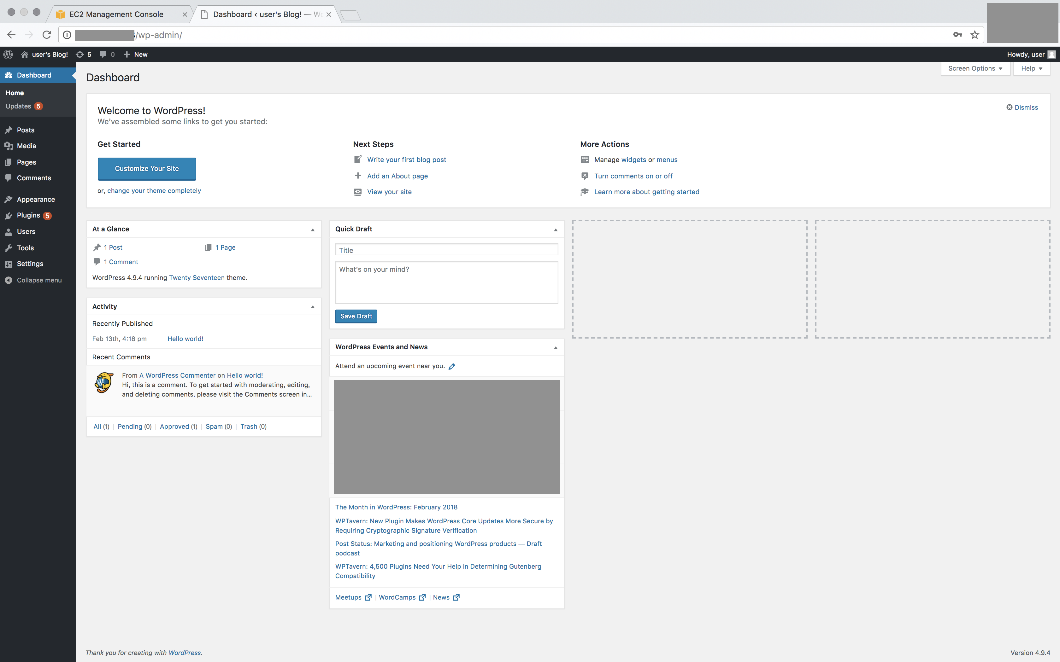1060x662 pixels.
Task: Click the Save Draft button
Action: tap(356, 316)
